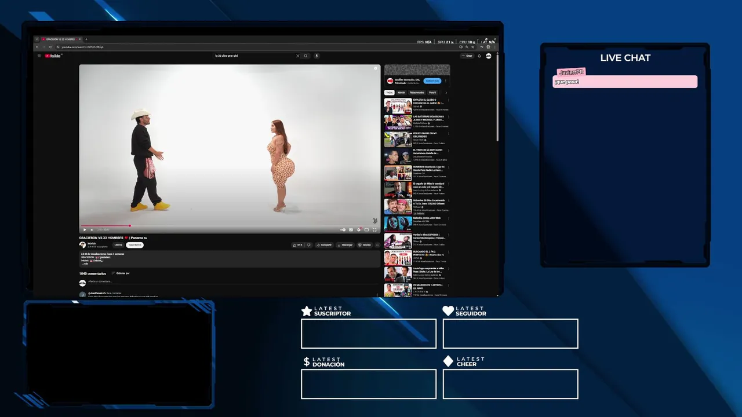
Task: Clear the YouTube search box text
Action: 298,56
